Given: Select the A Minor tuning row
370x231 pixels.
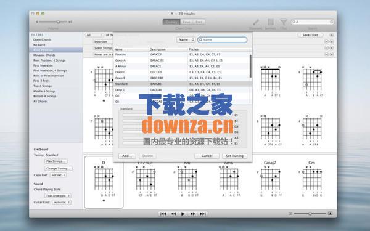Looking at the screenshot, I should pyautogui.click(x=181, y=67).
